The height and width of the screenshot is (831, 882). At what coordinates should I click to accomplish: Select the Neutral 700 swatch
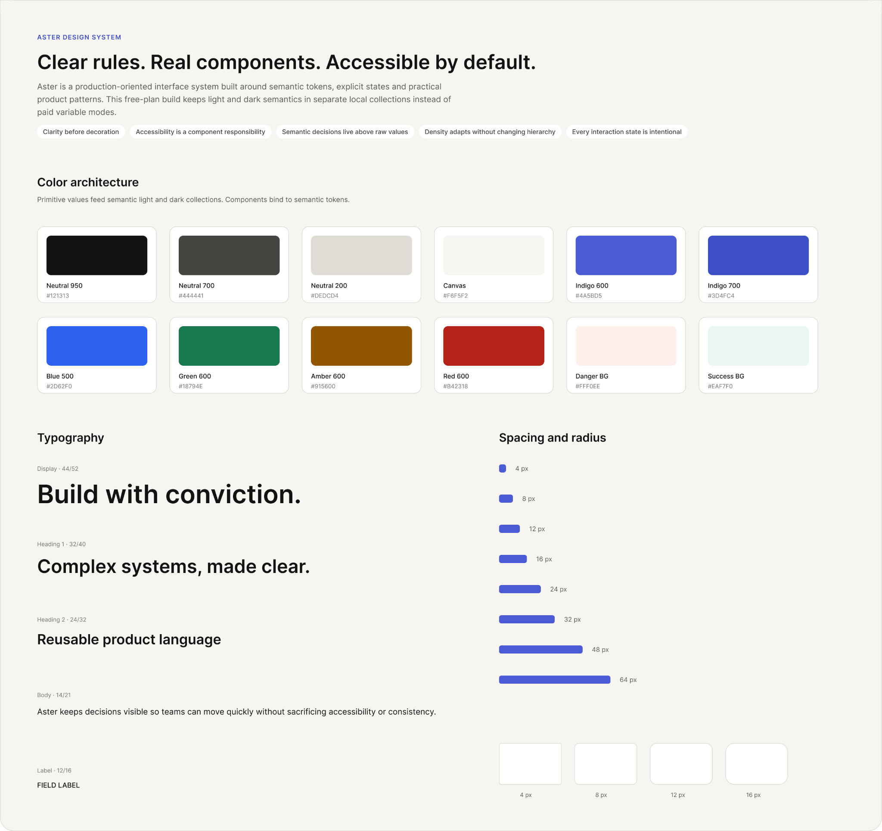coord(229,255)
